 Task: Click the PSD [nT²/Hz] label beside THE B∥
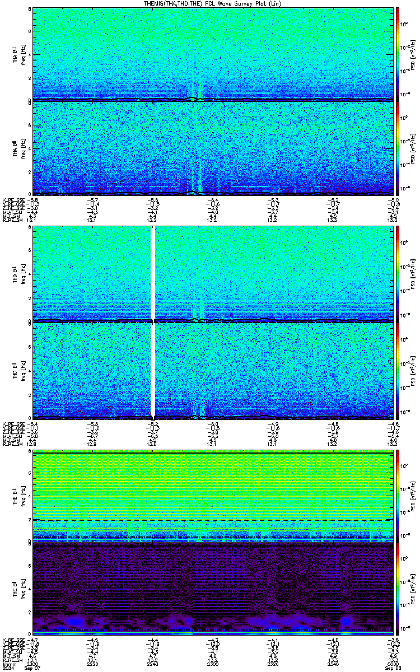[x=413, y=590]
